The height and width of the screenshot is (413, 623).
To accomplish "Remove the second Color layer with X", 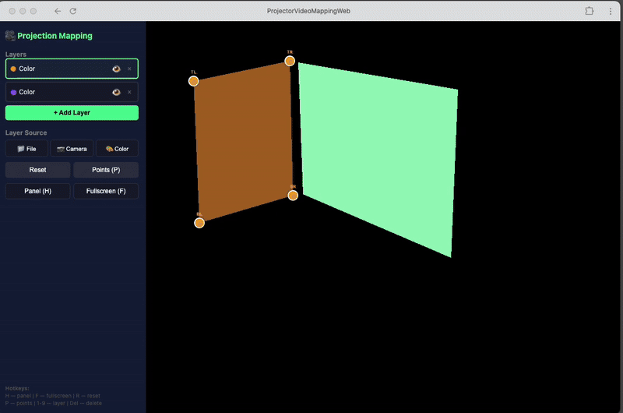I will (129, 92).
